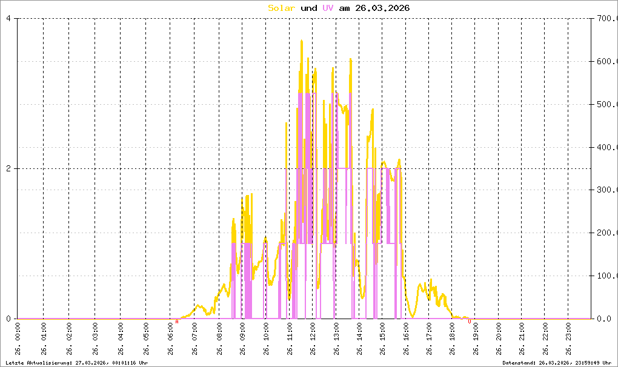Click time label '26. 03:00'

coord(95,339)
